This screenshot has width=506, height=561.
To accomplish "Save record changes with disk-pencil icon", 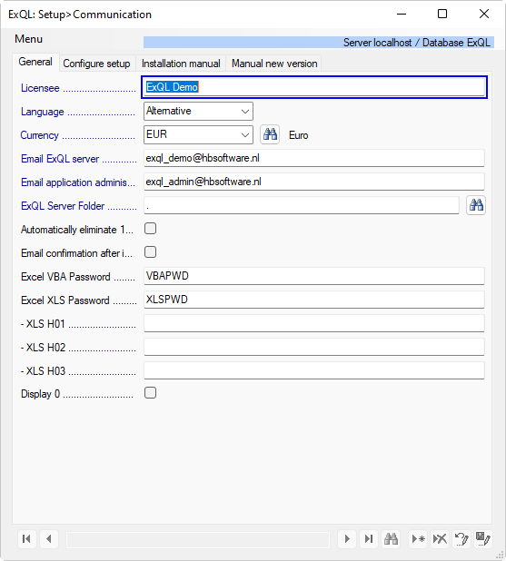I will (x=483, y=538).
